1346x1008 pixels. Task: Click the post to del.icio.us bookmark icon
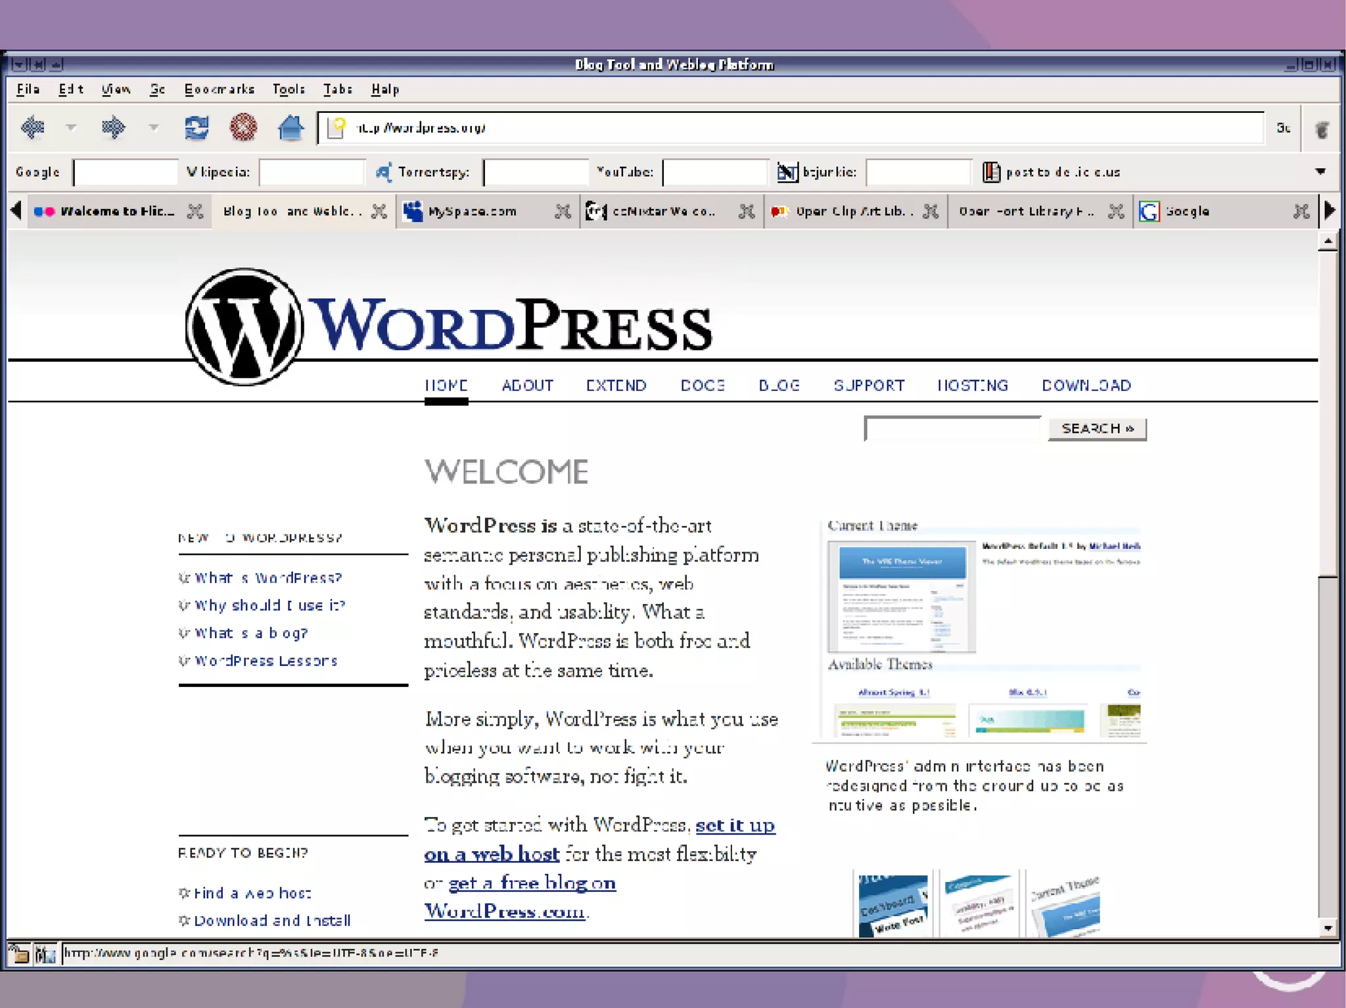coord(991,172)
